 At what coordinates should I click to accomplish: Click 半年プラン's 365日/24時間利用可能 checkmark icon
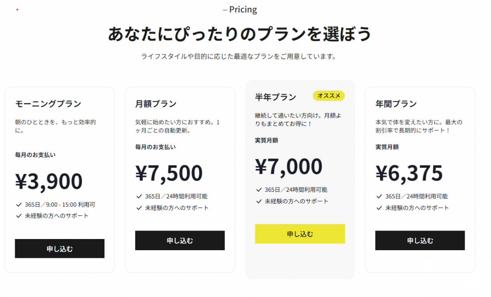(x=259, y=190)
